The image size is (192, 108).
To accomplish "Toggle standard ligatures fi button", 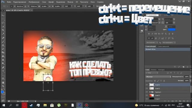I will tap(149, 38).
